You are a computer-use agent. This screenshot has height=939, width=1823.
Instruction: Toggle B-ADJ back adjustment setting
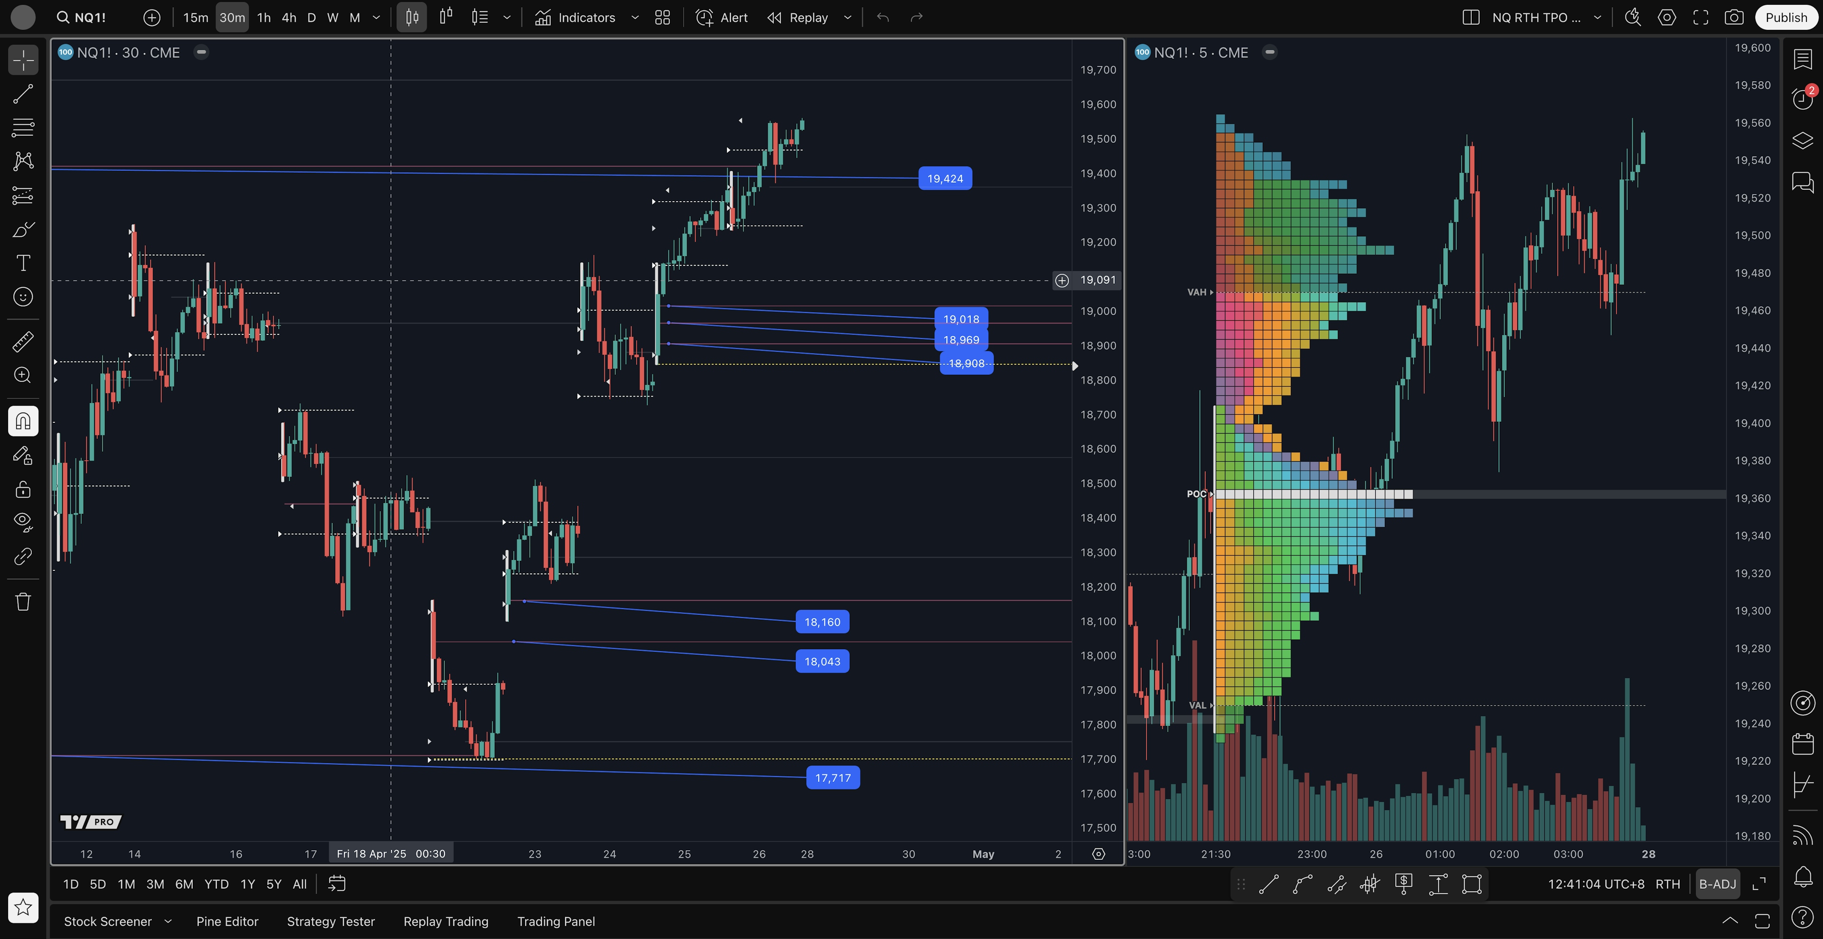1717,884
